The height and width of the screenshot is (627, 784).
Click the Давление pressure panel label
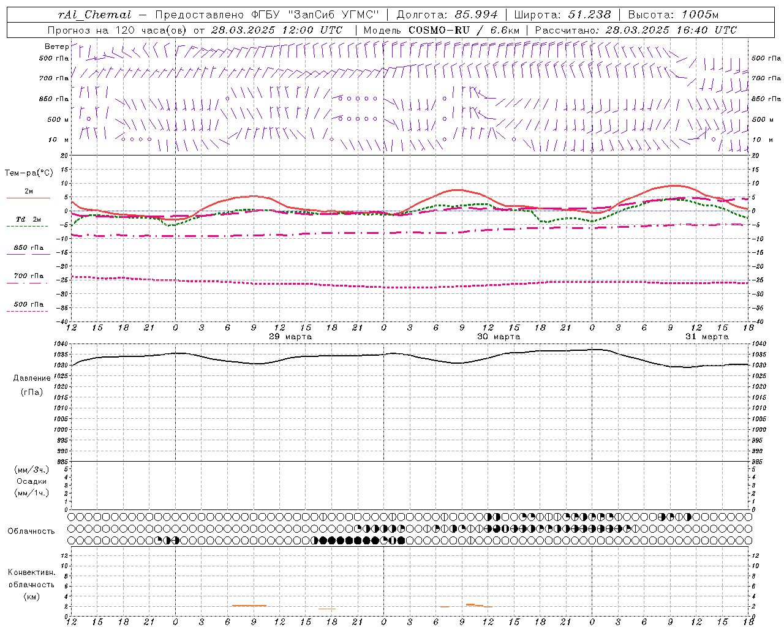coord(32,378)
